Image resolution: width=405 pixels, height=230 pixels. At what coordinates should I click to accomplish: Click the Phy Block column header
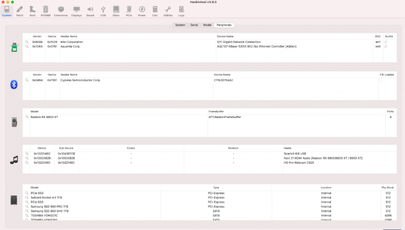coord(388,187)
